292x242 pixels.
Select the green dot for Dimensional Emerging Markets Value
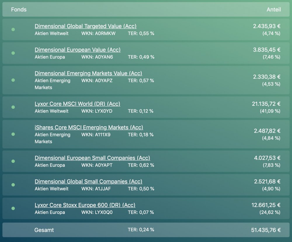click(13, 80)
